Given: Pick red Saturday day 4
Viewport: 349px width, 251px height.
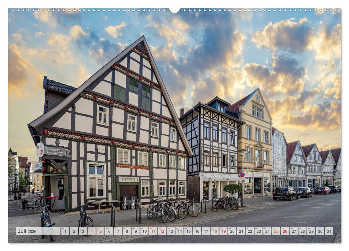Looking at the screenshot, I should pos(91,231).
